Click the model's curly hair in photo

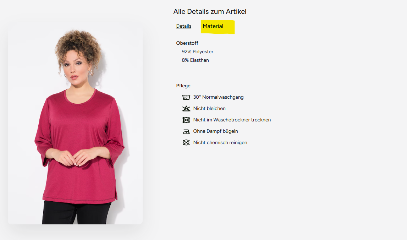(x=79, y=44)
